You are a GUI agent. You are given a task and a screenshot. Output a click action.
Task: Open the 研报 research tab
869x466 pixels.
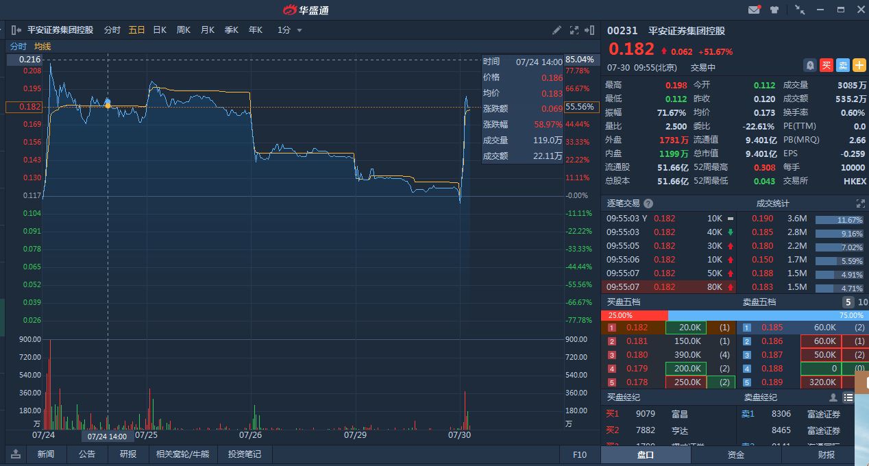click(128, 454)
